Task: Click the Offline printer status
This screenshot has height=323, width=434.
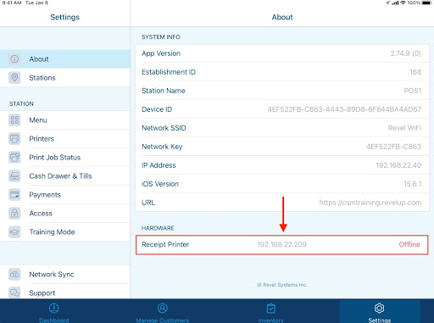Action: (x=409, y=244)
